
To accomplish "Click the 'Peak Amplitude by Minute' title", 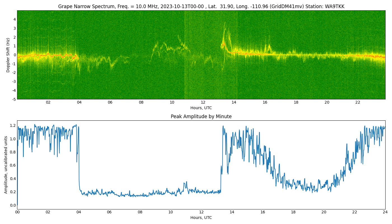I will click(x=201, y=116).
